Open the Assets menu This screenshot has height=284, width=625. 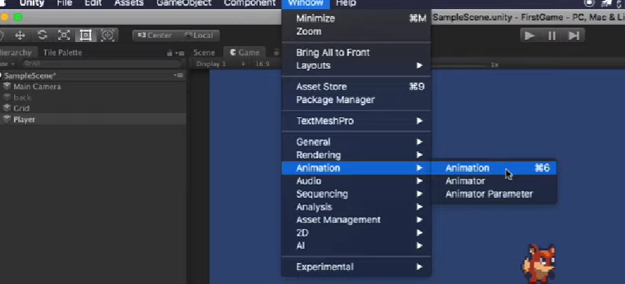[x=129, y=4]
